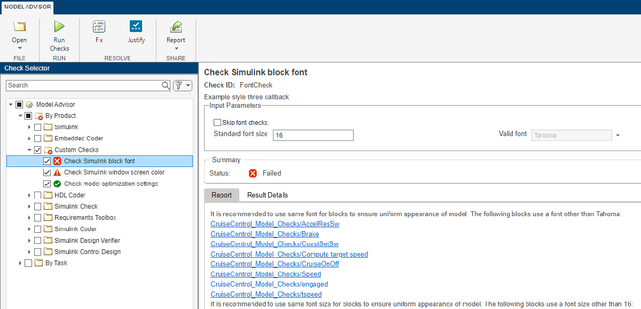Toggle the Check model optimization settings checkbox
641x309 pixels.
[47, 184]
